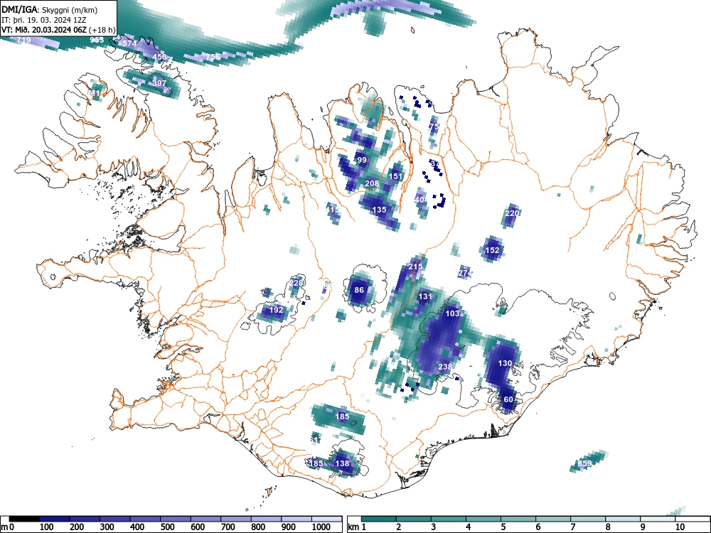The image size is (711, 533).
Task: Click the navy swatch between 100 and 200 meters
Action: coord(55,519)
